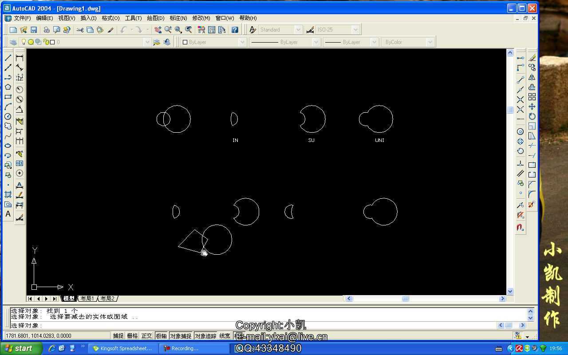Toggle 对象追踪 object tracking in status bar

(x=205, y=336)
